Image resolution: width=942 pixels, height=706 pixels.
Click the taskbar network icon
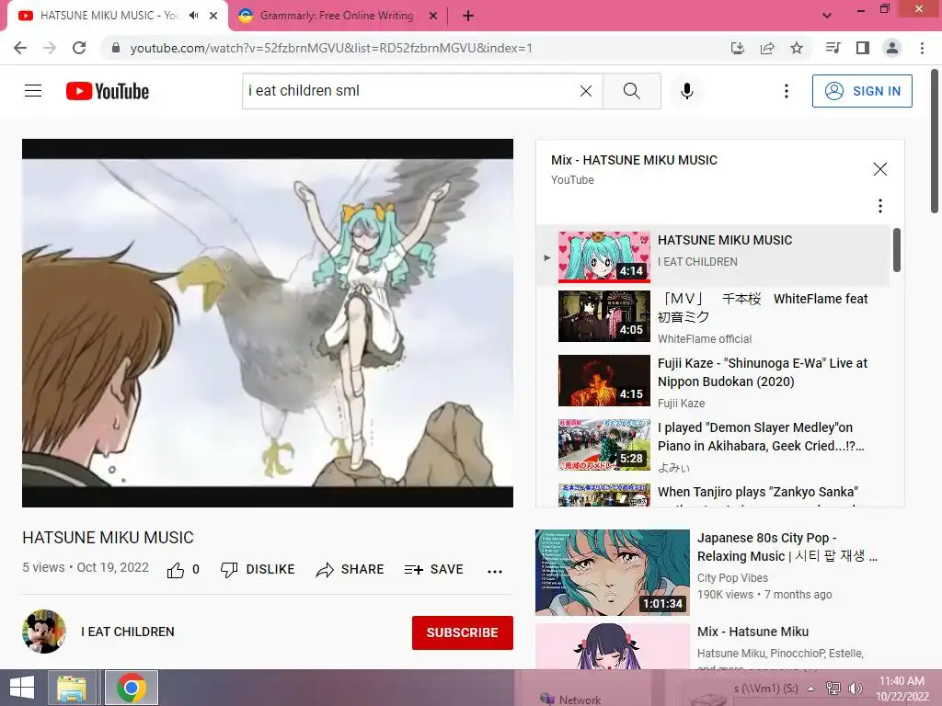(x=833, y=689)
